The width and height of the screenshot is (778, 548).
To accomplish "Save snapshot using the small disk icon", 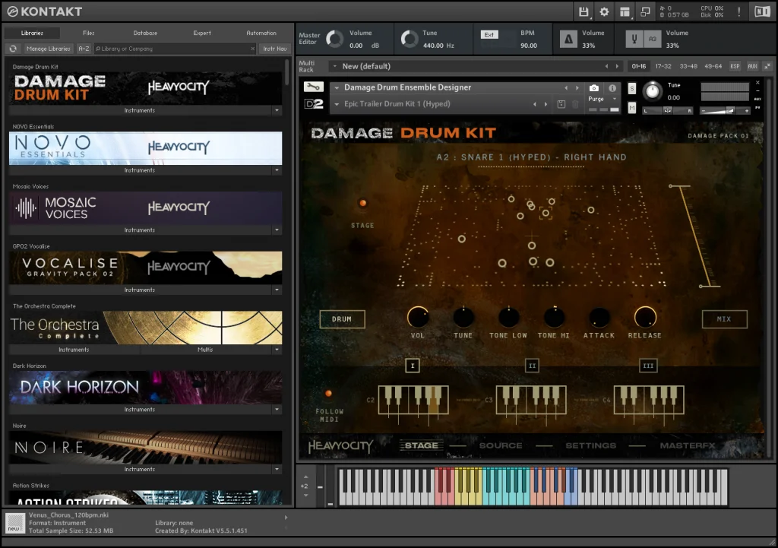I will coord(561,104).
